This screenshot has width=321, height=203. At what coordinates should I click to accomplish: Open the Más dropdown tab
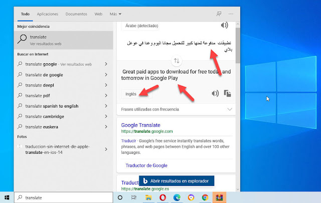click(115, 14)
